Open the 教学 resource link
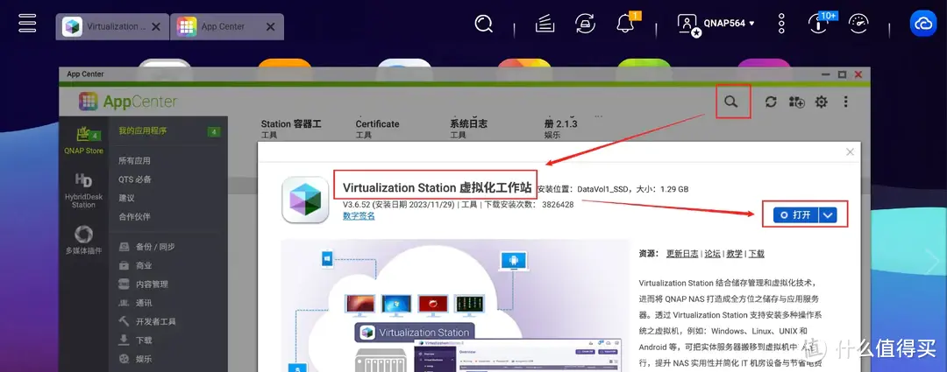This screenshot has height=372, width=947. 735,254
